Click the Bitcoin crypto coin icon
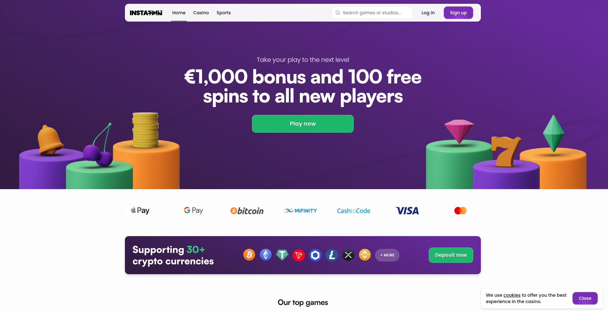608x311 pixels. [x=249, y=255]
